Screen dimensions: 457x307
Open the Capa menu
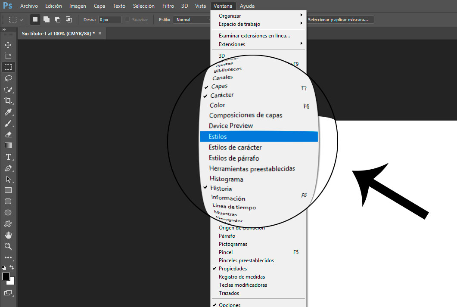click(x=99, y=6)
